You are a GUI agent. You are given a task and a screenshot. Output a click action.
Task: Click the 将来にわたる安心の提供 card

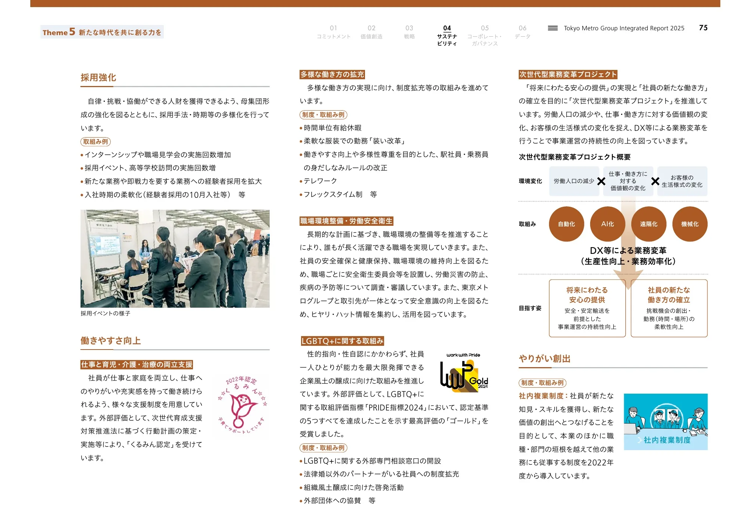pos(587,308)
